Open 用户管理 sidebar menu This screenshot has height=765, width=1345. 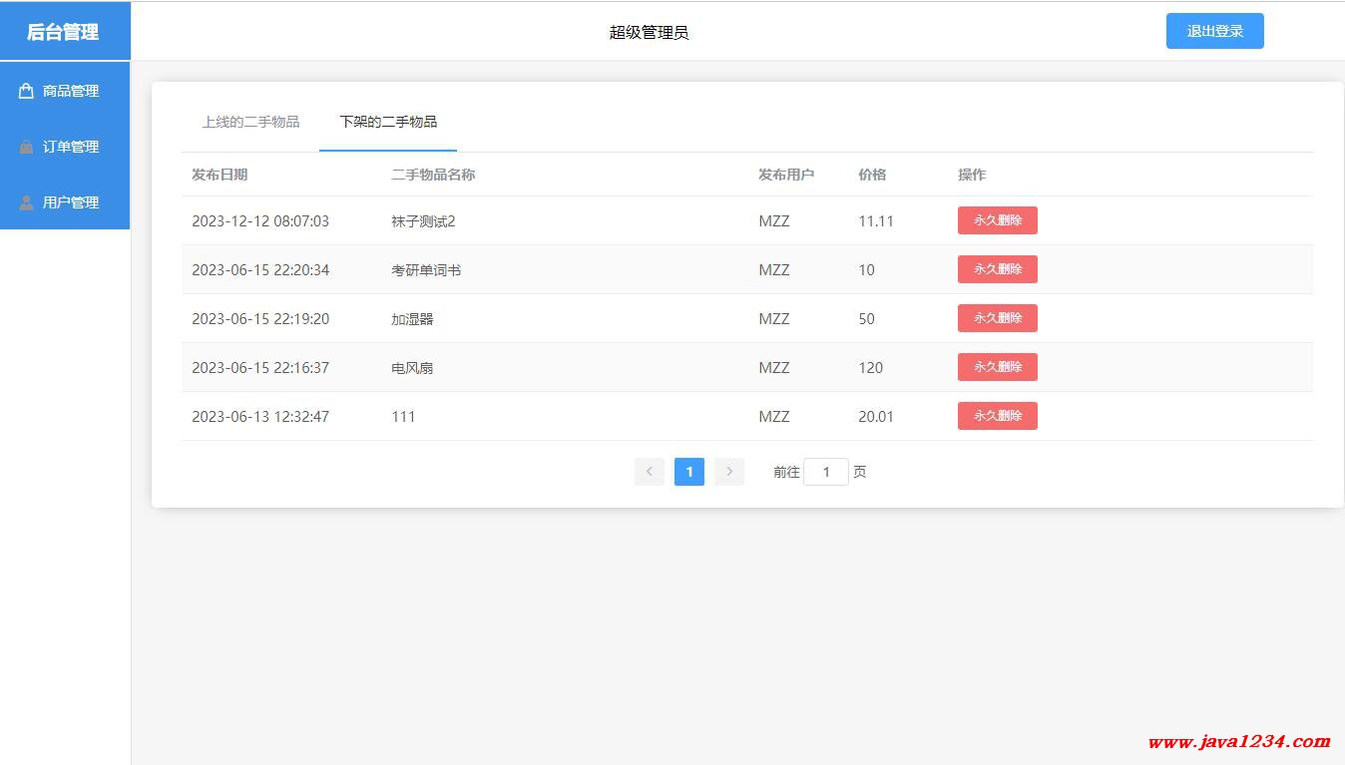pyautogui.click(x=65, y=202)
